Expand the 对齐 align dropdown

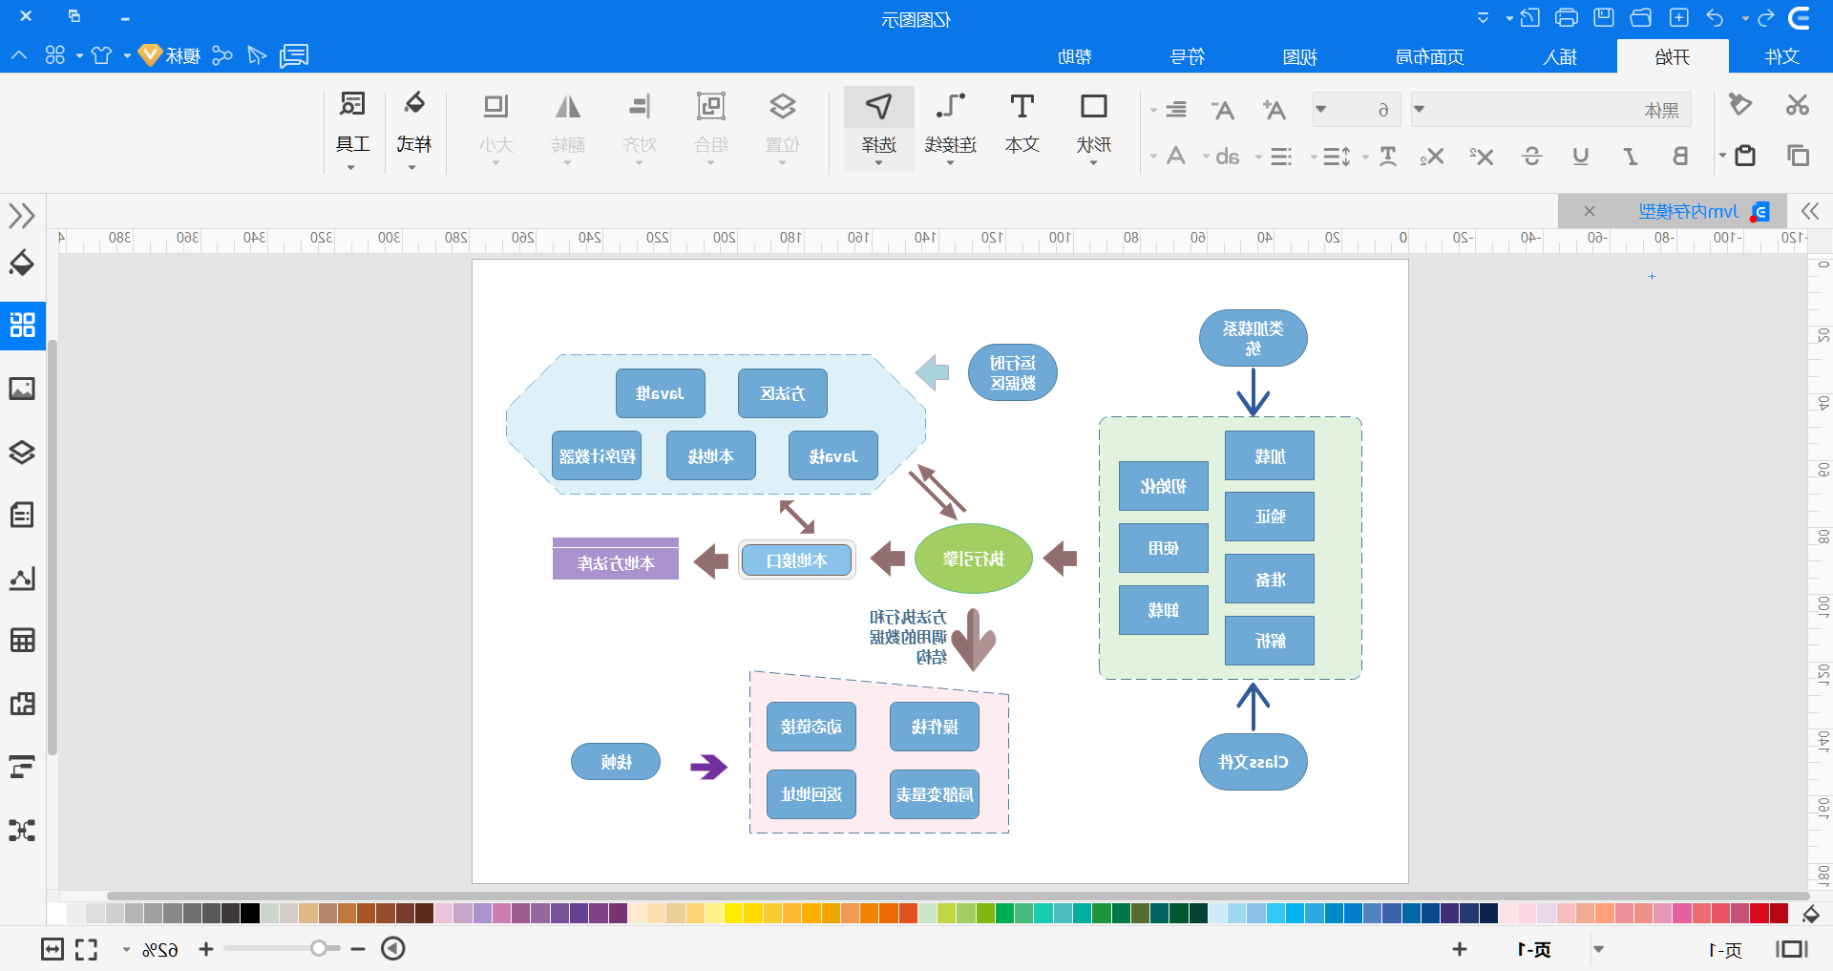[x=640, y=162]
